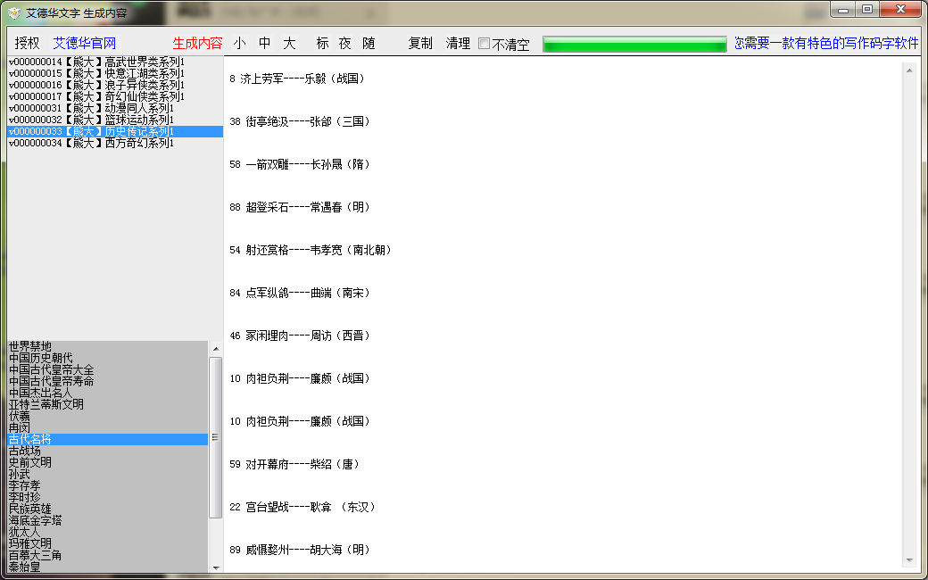The height and width of the screenshot is (580, 928).
Task: Click the line 一箭双雕----长孙晟（隋）
Action: coord(301,164)
